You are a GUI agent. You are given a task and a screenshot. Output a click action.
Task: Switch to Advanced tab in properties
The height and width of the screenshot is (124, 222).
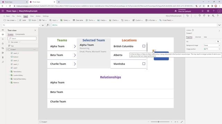[x=198, y=37]
